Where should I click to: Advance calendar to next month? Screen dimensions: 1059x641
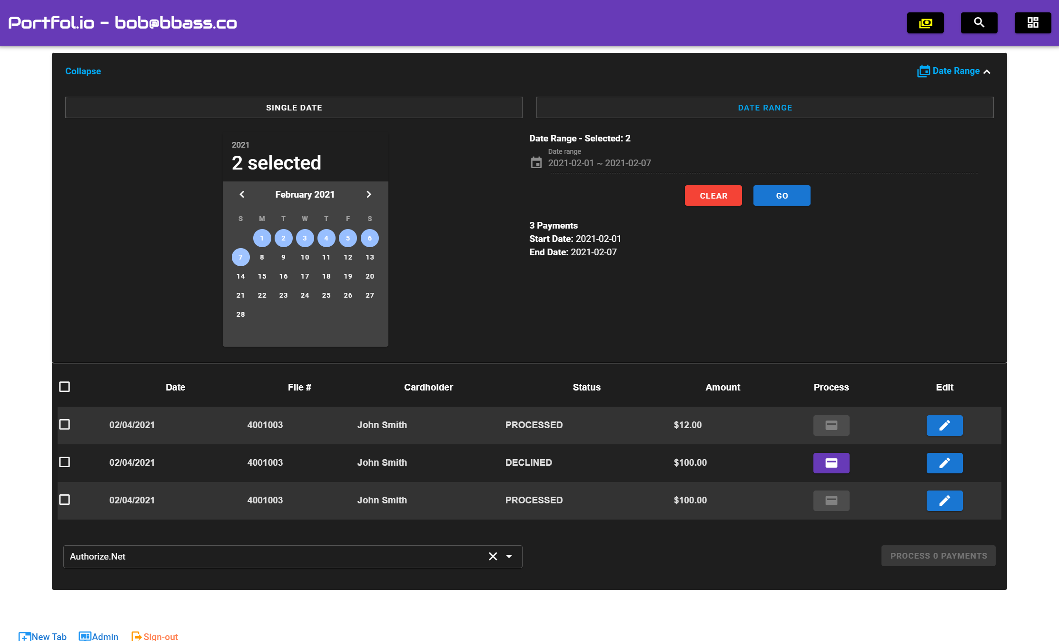point(368,194)
